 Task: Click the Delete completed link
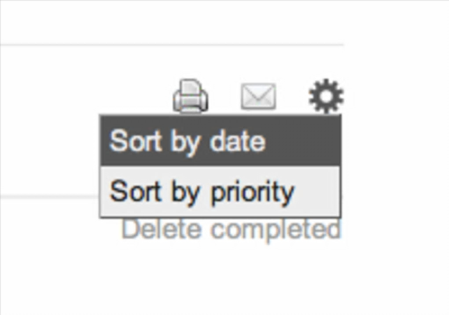coord(232,229)
